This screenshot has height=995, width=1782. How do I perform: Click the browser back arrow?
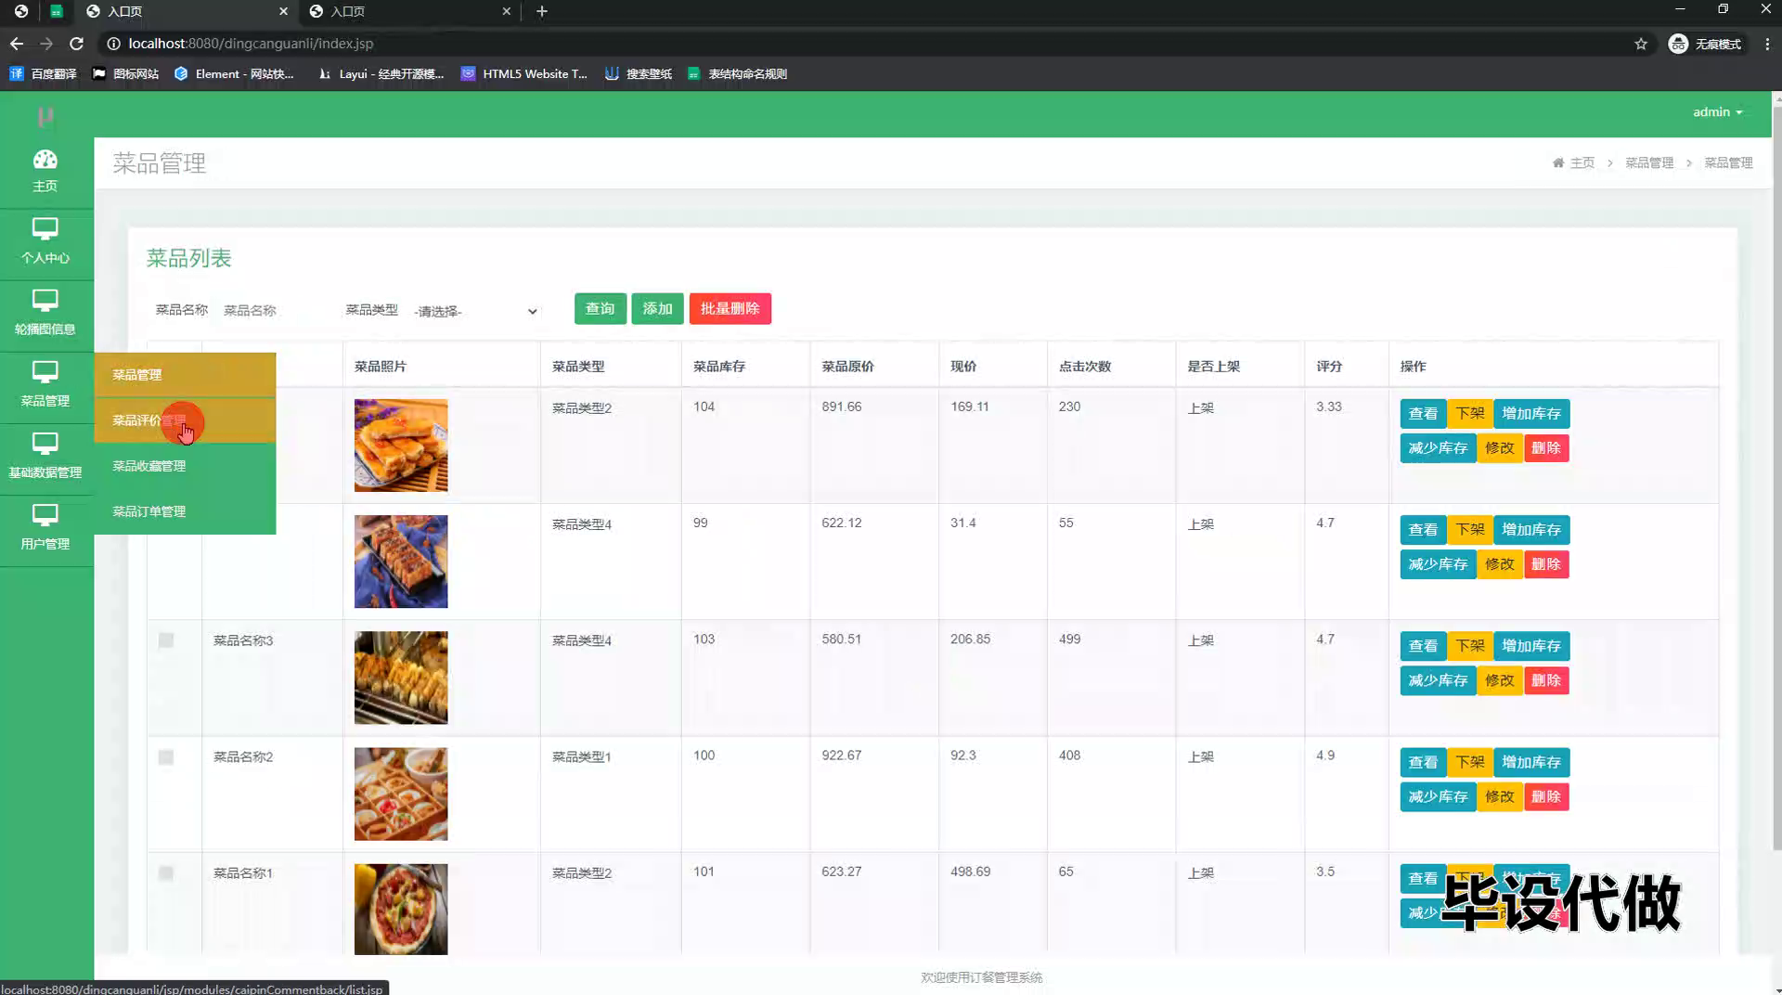coord(17,44)
